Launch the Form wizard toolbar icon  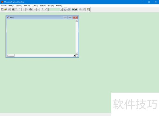[x=73, y=9]
